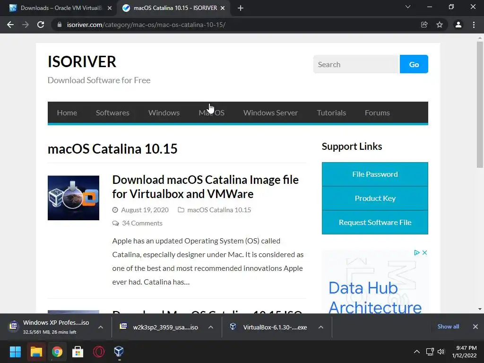Viewport: 484px width, 363px height.
Task: Open the macOS Catalina 10.15 category link
Action: click(x=219, y=210)
